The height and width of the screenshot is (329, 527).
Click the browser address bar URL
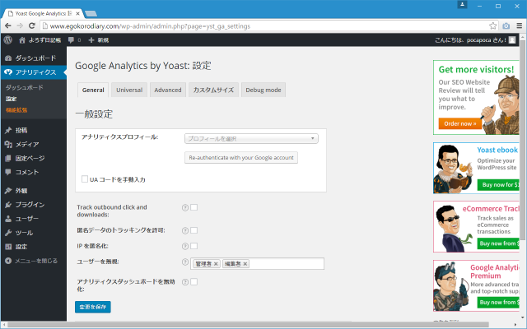(150, 25)
